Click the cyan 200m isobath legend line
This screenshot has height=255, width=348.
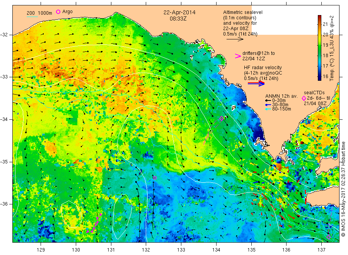tap(32, 17)
